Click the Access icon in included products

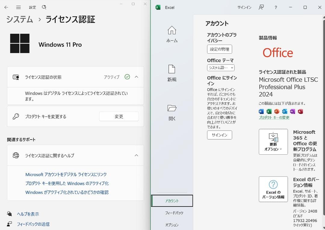tap(299, 112)
